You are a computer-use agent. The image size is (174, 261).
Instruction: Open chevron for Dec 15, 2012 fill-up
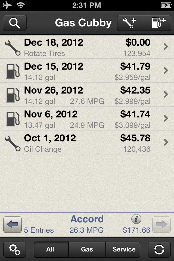tap(166, 71)
